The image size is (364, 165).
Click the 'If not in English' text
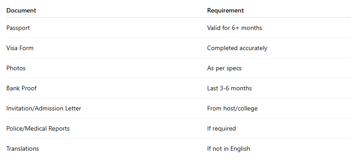(229, 148)
